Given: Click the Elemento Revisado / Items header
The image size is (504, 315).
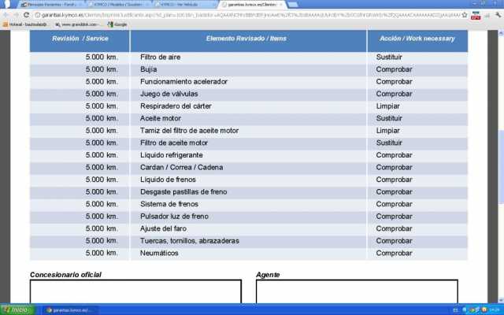Looking at the screenshot, I should [247, 39].
